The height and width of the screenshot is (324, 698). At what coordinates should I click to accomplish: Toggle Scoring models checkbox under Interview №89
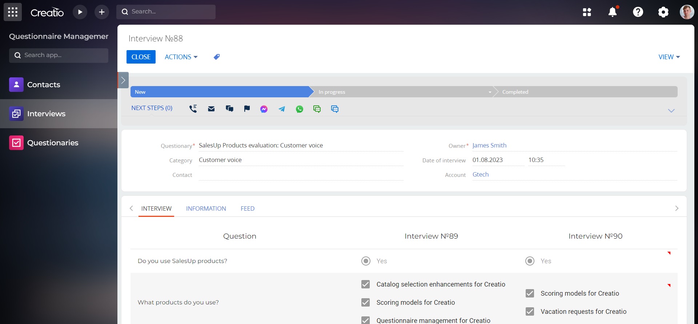click(365, 302)
